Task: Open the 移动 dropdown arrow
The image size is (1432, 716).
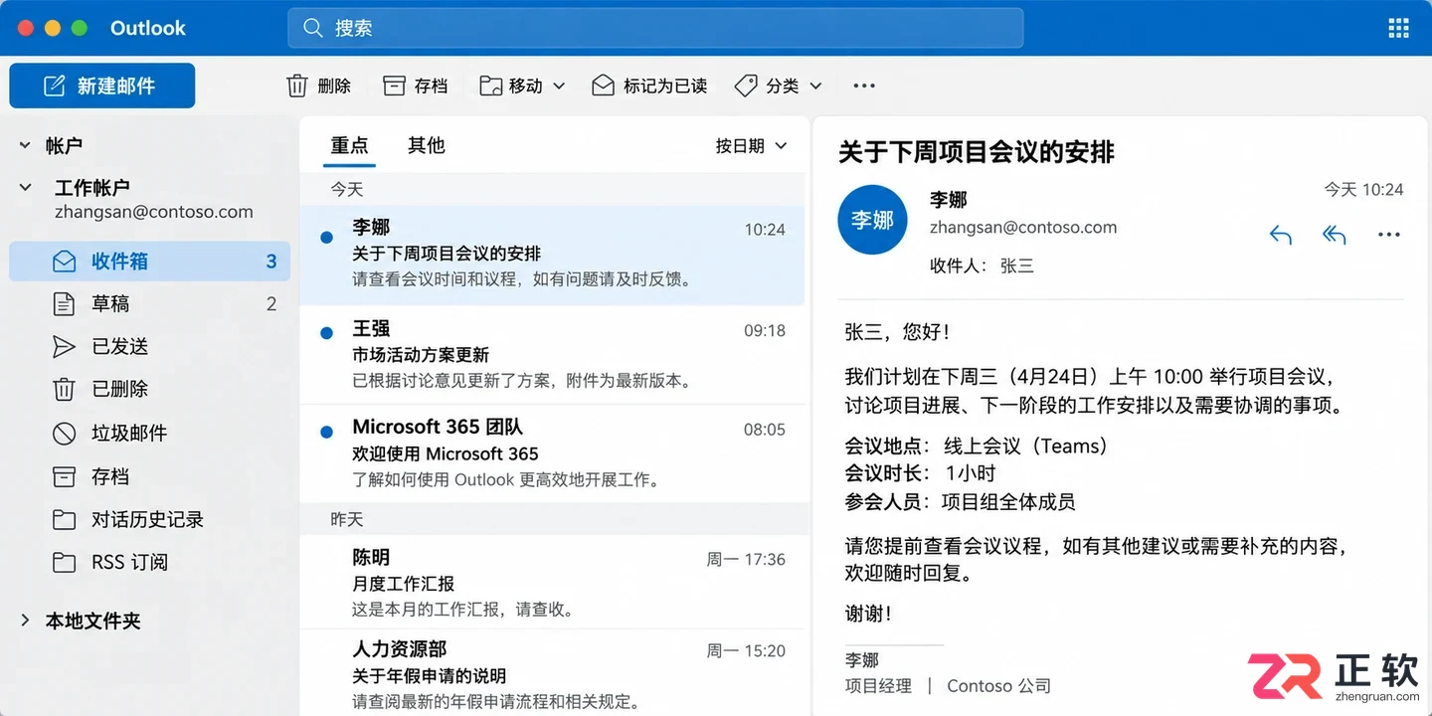Action: click(x=559, y=87)
